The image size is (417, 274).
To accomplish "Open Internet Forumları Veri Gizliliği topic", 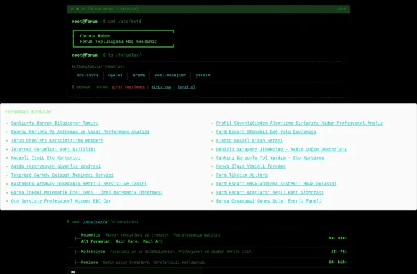I will click(x=54, y=149).
